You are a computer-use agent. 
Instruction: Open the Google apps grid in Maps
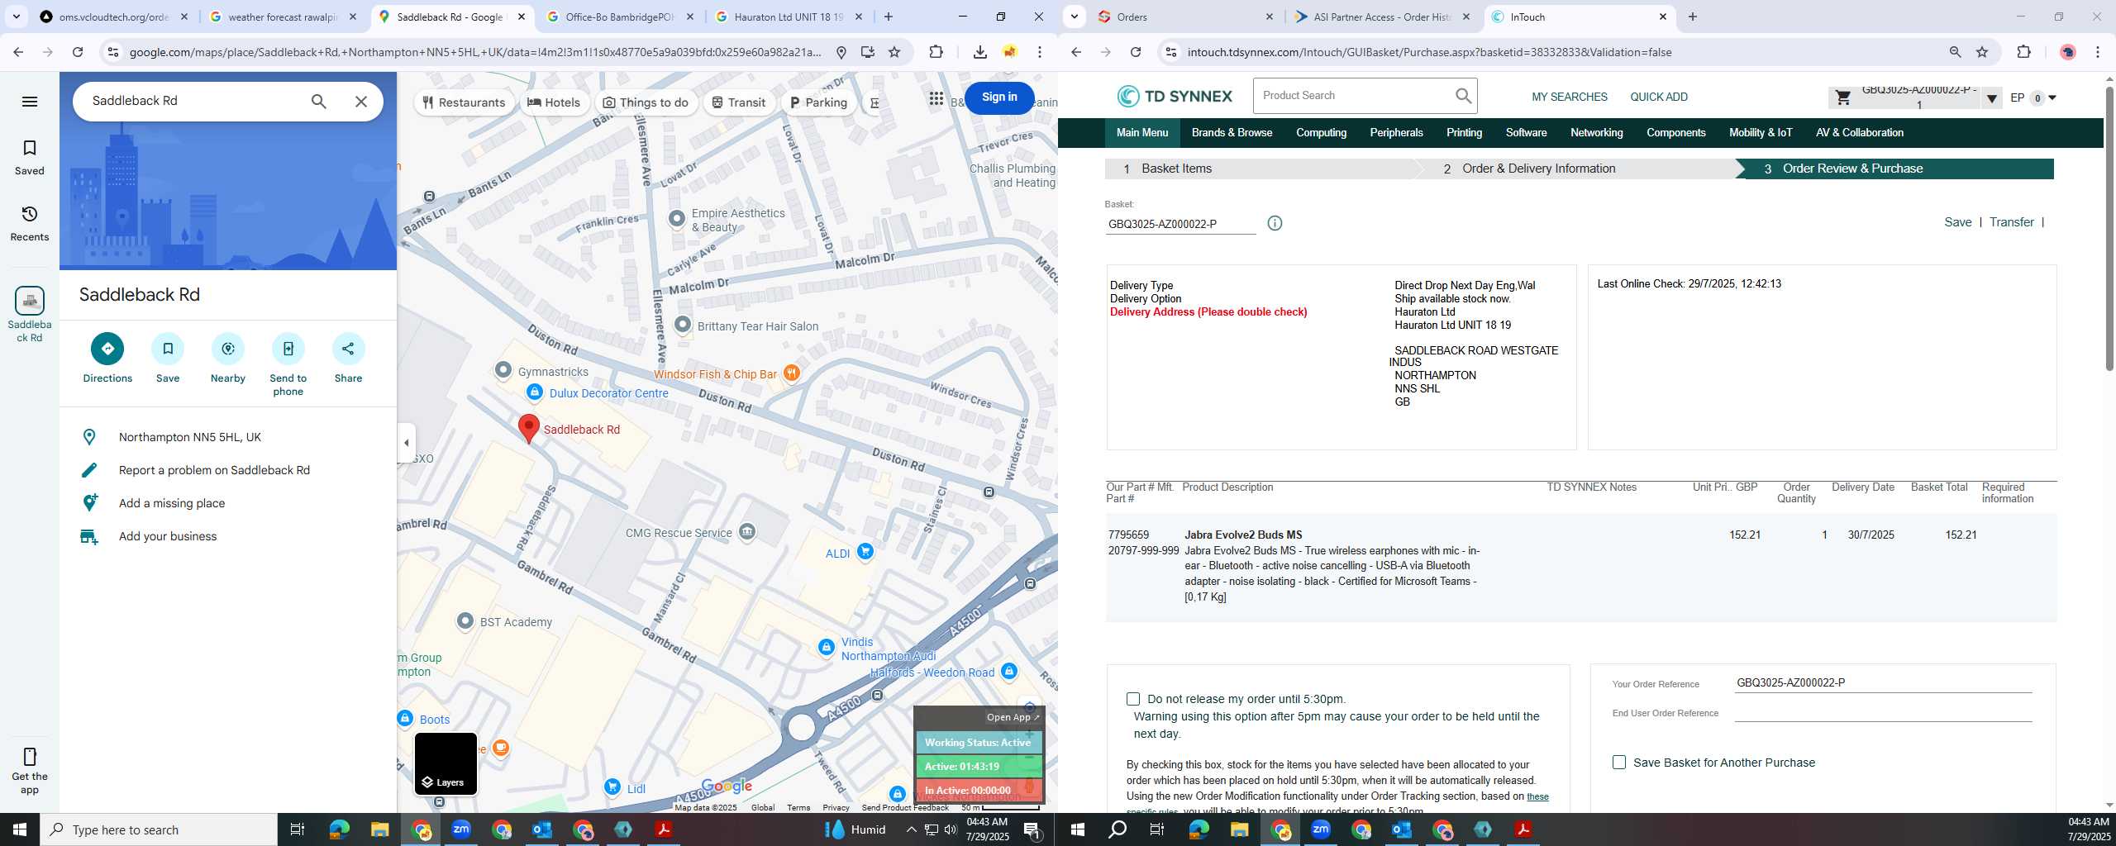pyautogui.click(x=936, y=98)
